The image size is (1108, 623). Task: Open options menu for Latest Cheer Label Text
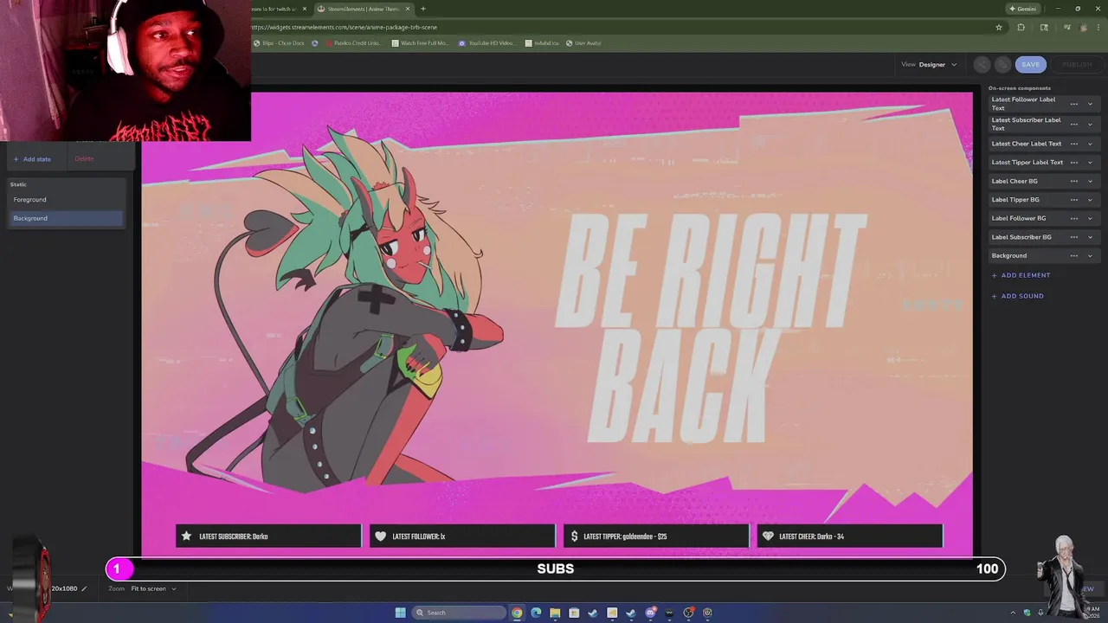coord(1073,144)
